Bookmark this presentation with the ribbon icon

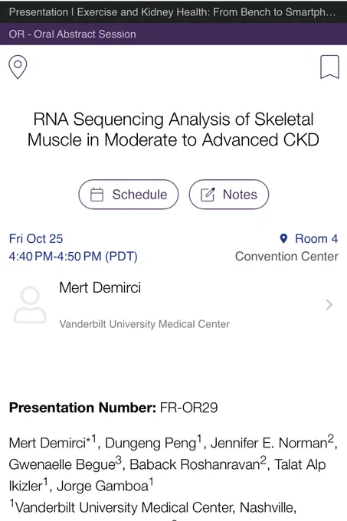(329, 67)
